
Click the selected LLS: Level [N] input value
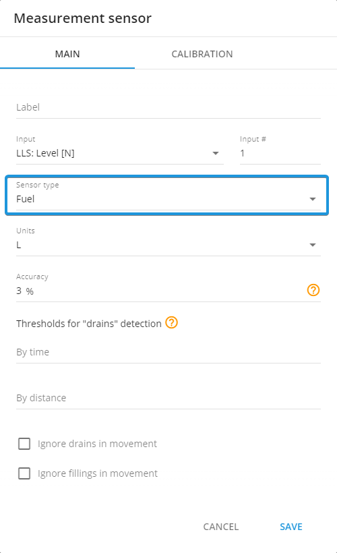tap(45, 153)
